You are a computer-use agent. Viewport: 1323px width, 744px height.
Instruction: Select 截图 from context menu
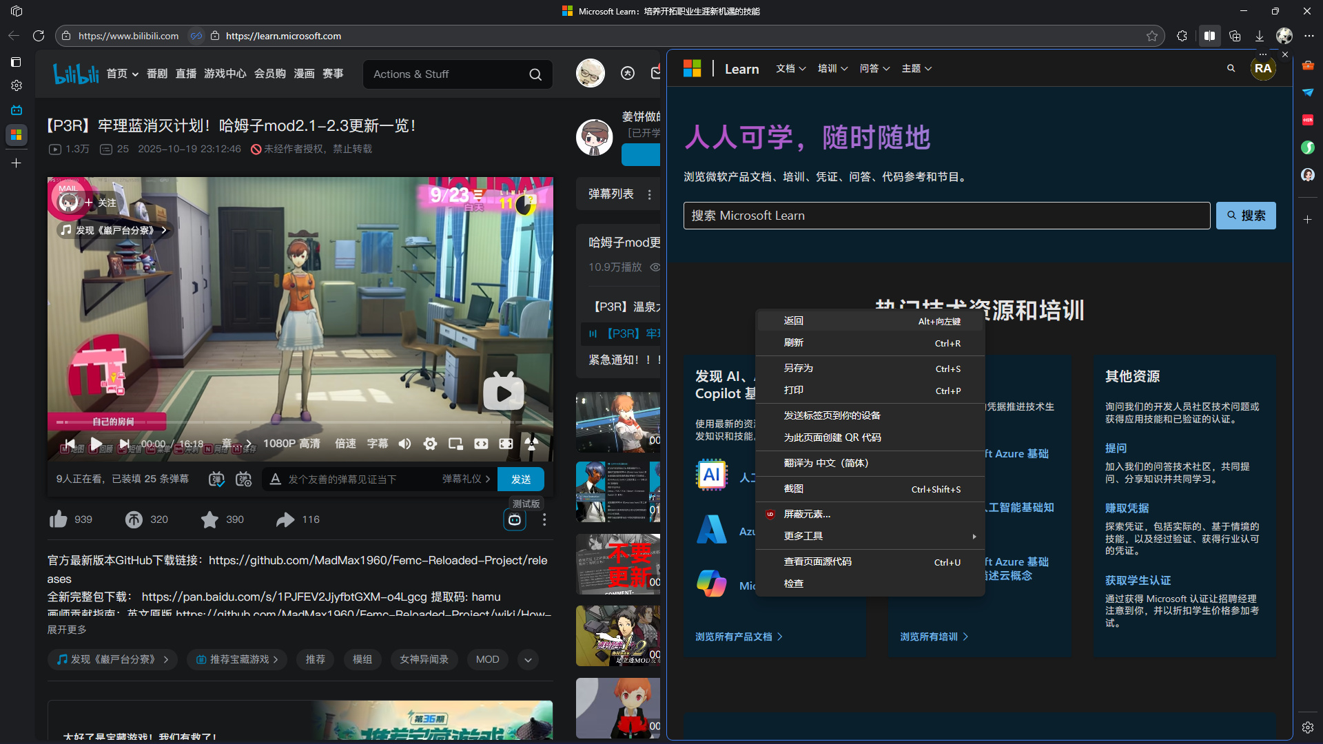click(x=794, y=488)
